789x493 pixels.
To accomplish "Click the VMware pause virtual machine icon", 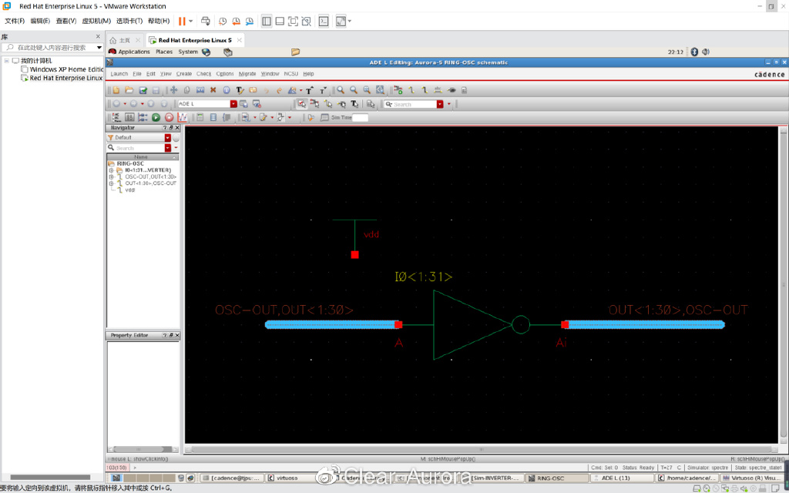I will pyautogui.click(x=182, y=21).
